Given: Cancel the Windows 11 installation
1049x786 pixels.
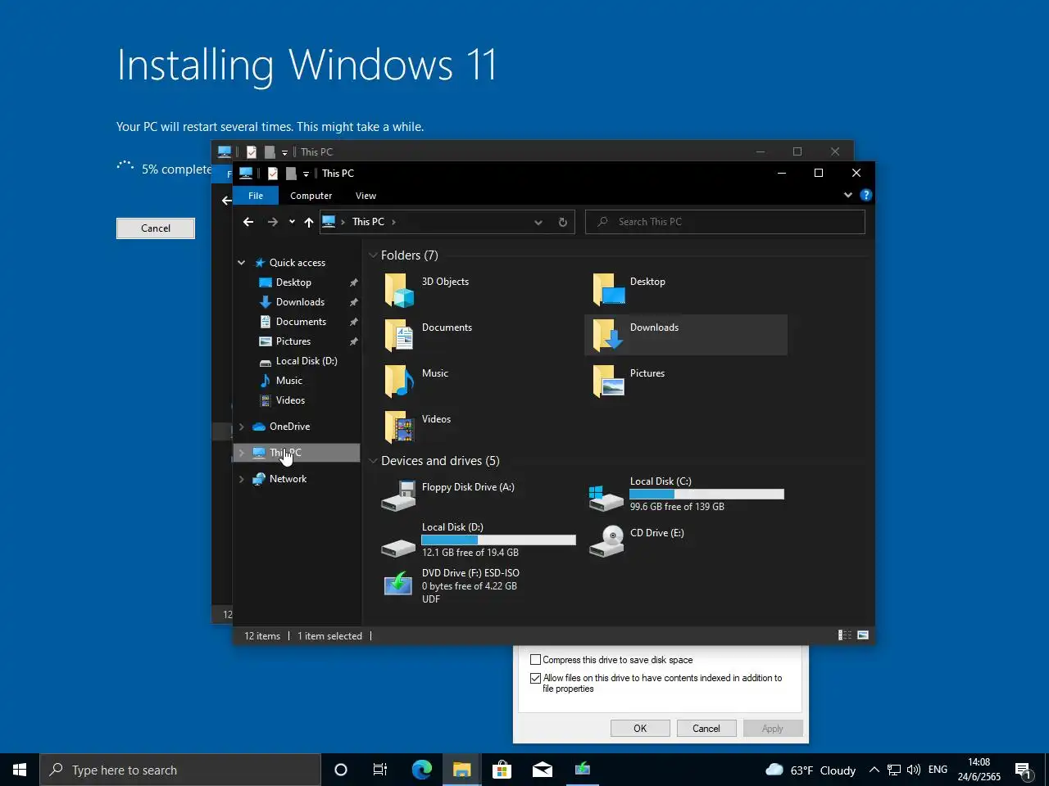Looking at the screenshot, I should coord(156,228).
